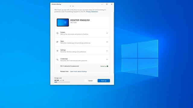The width and height of the screenshot is (193, 108).
Task: Click the window vertical scrollbar
Action: [x=114, y=43]
